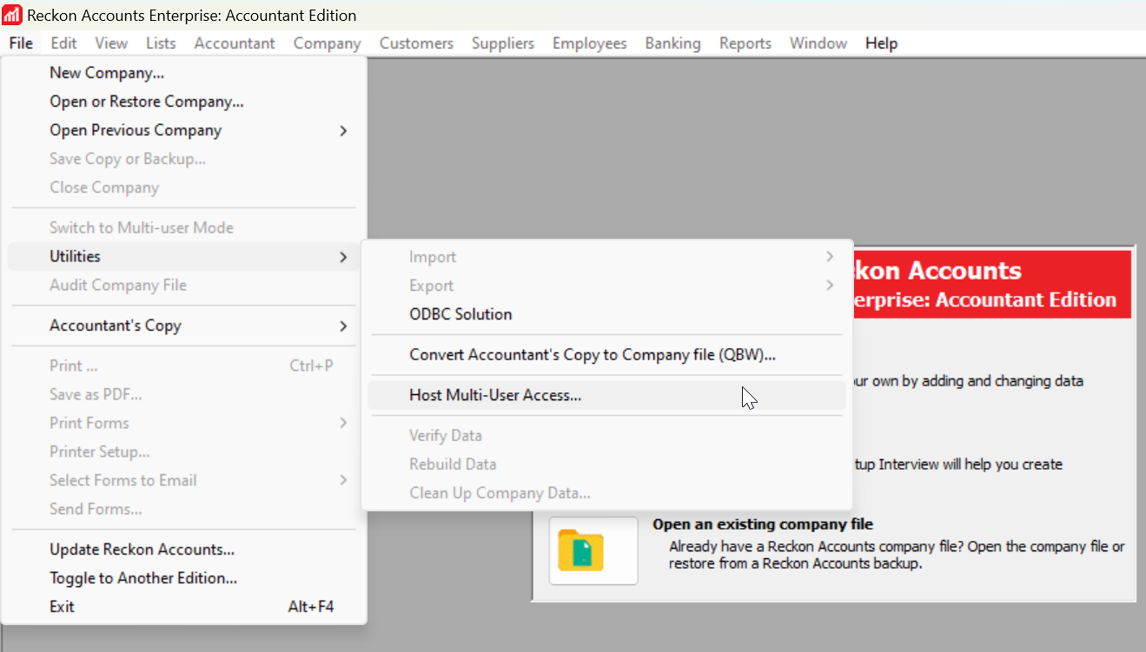Open the Accountant menu
The height and width of the screenshot is (652, 1146).
point(235,43)
